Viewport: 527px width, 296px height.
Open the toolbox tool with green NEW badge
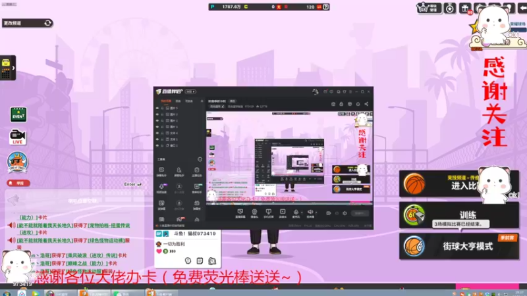[x=197, y=188]
